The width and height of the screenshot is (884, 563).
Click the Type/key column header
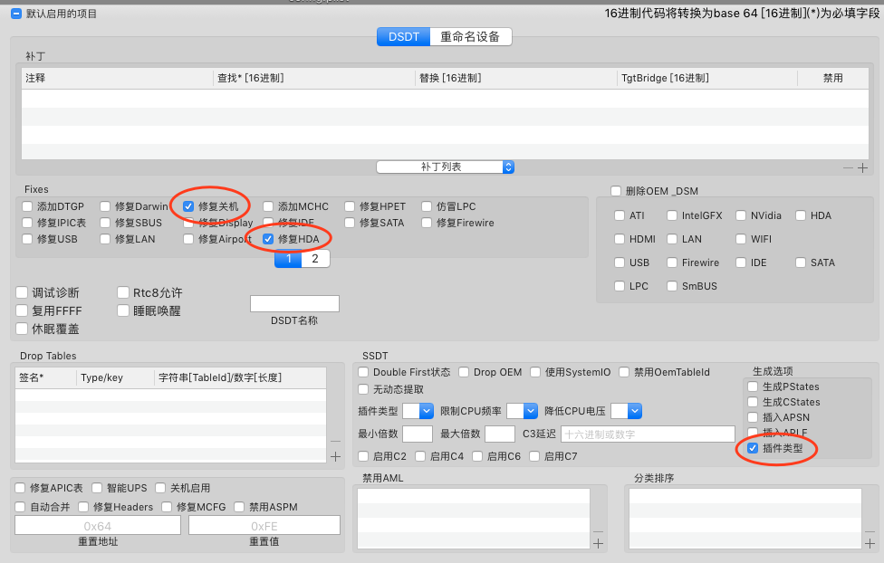[115, 377]
